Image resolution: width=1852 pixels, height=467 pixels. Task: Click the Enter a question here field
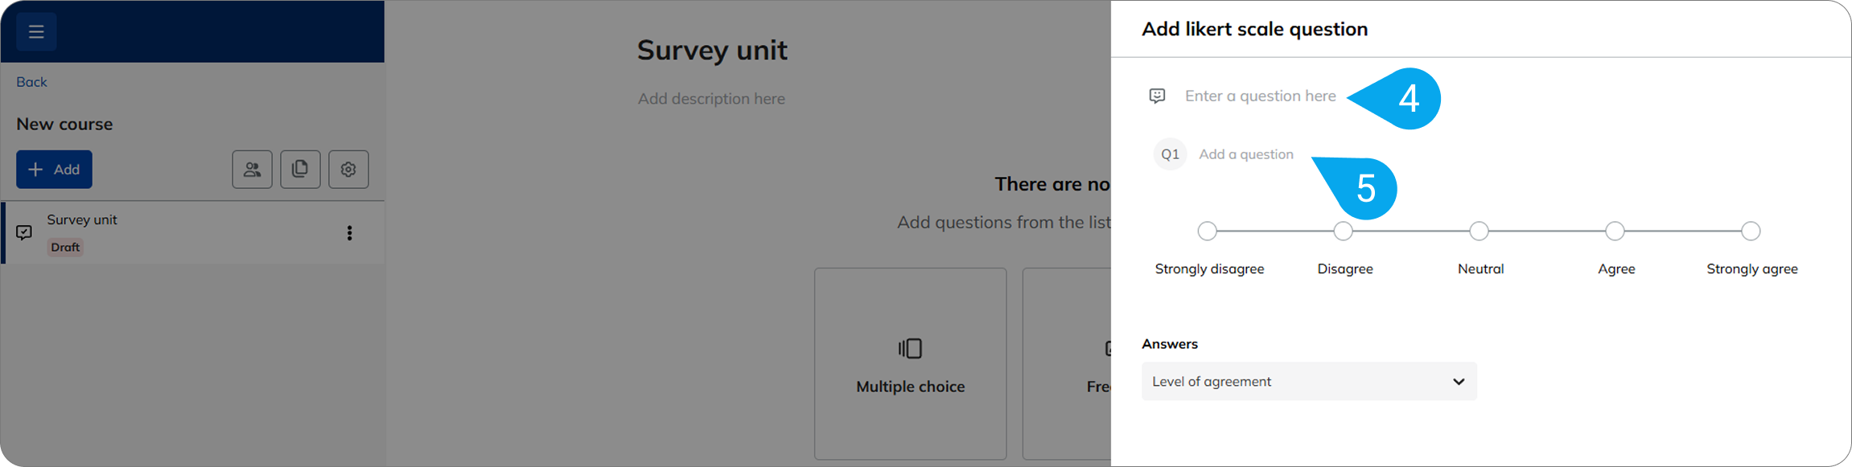click(1260, 96)
